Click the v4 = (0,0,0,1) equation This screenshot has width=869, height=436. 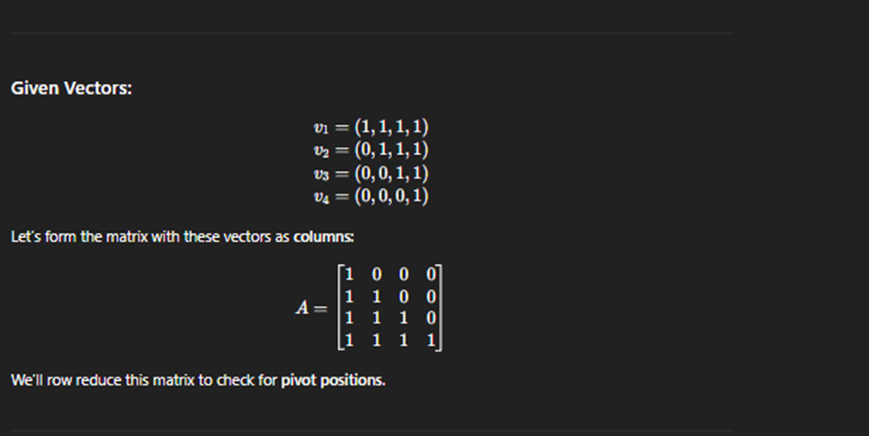point(370,196)
